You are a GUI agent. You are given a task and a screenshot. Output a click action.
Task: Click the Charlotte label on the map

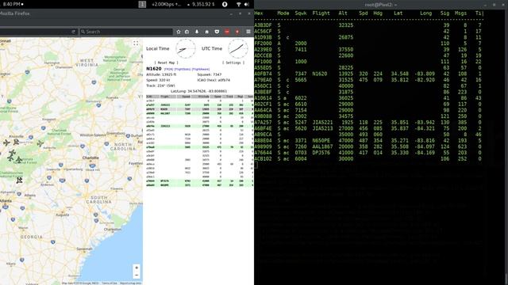[90, 158]
